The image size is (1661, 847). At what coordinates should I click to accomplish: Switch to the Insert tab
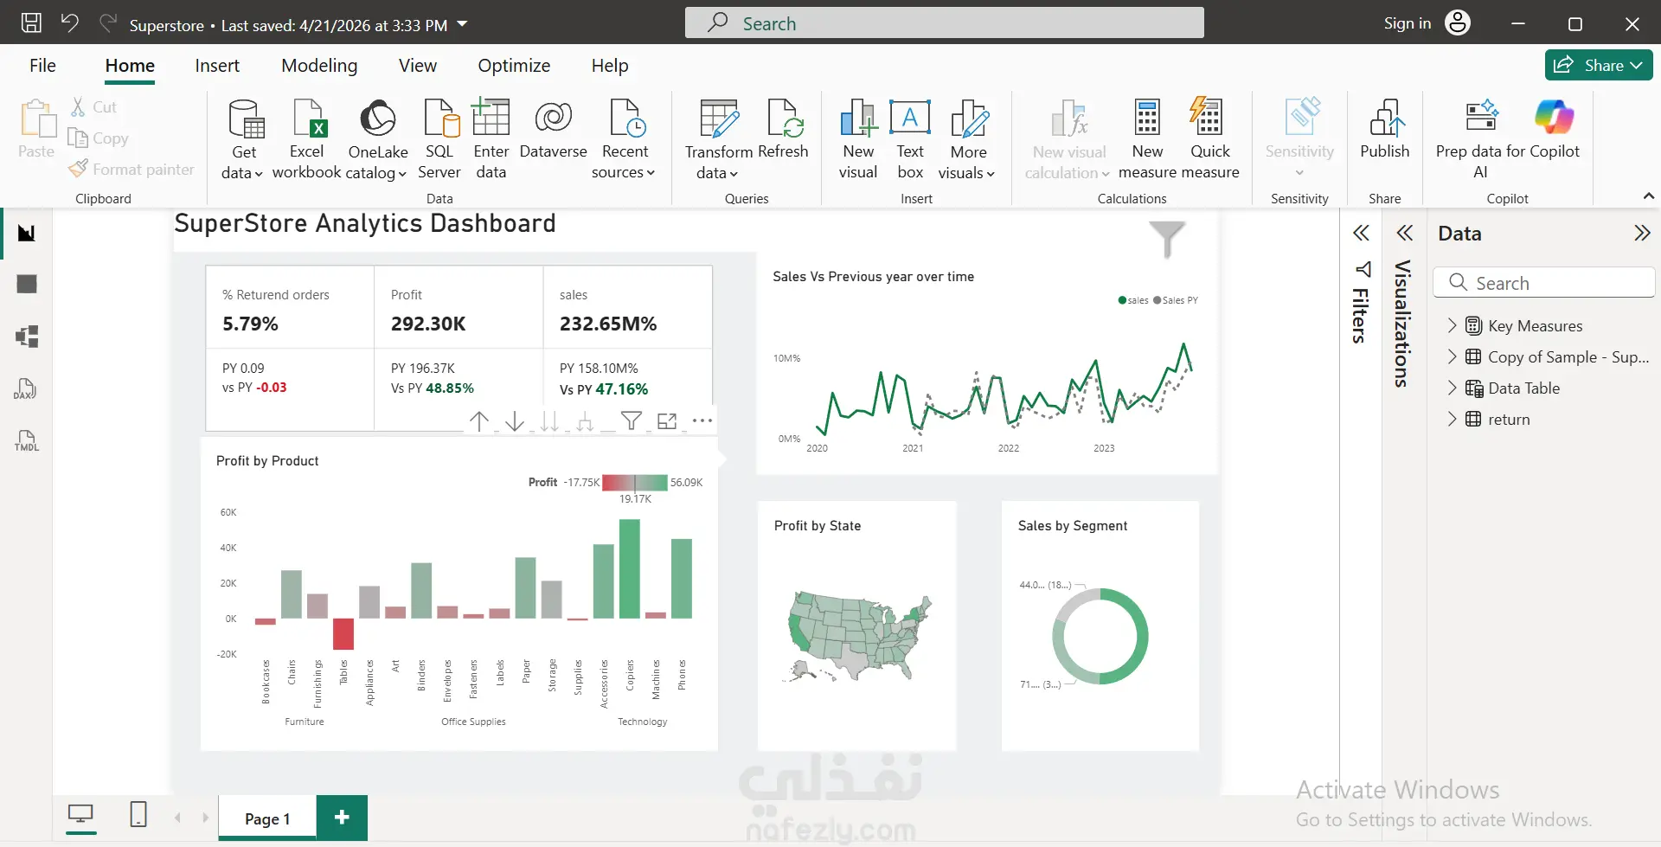coord(217,66)
